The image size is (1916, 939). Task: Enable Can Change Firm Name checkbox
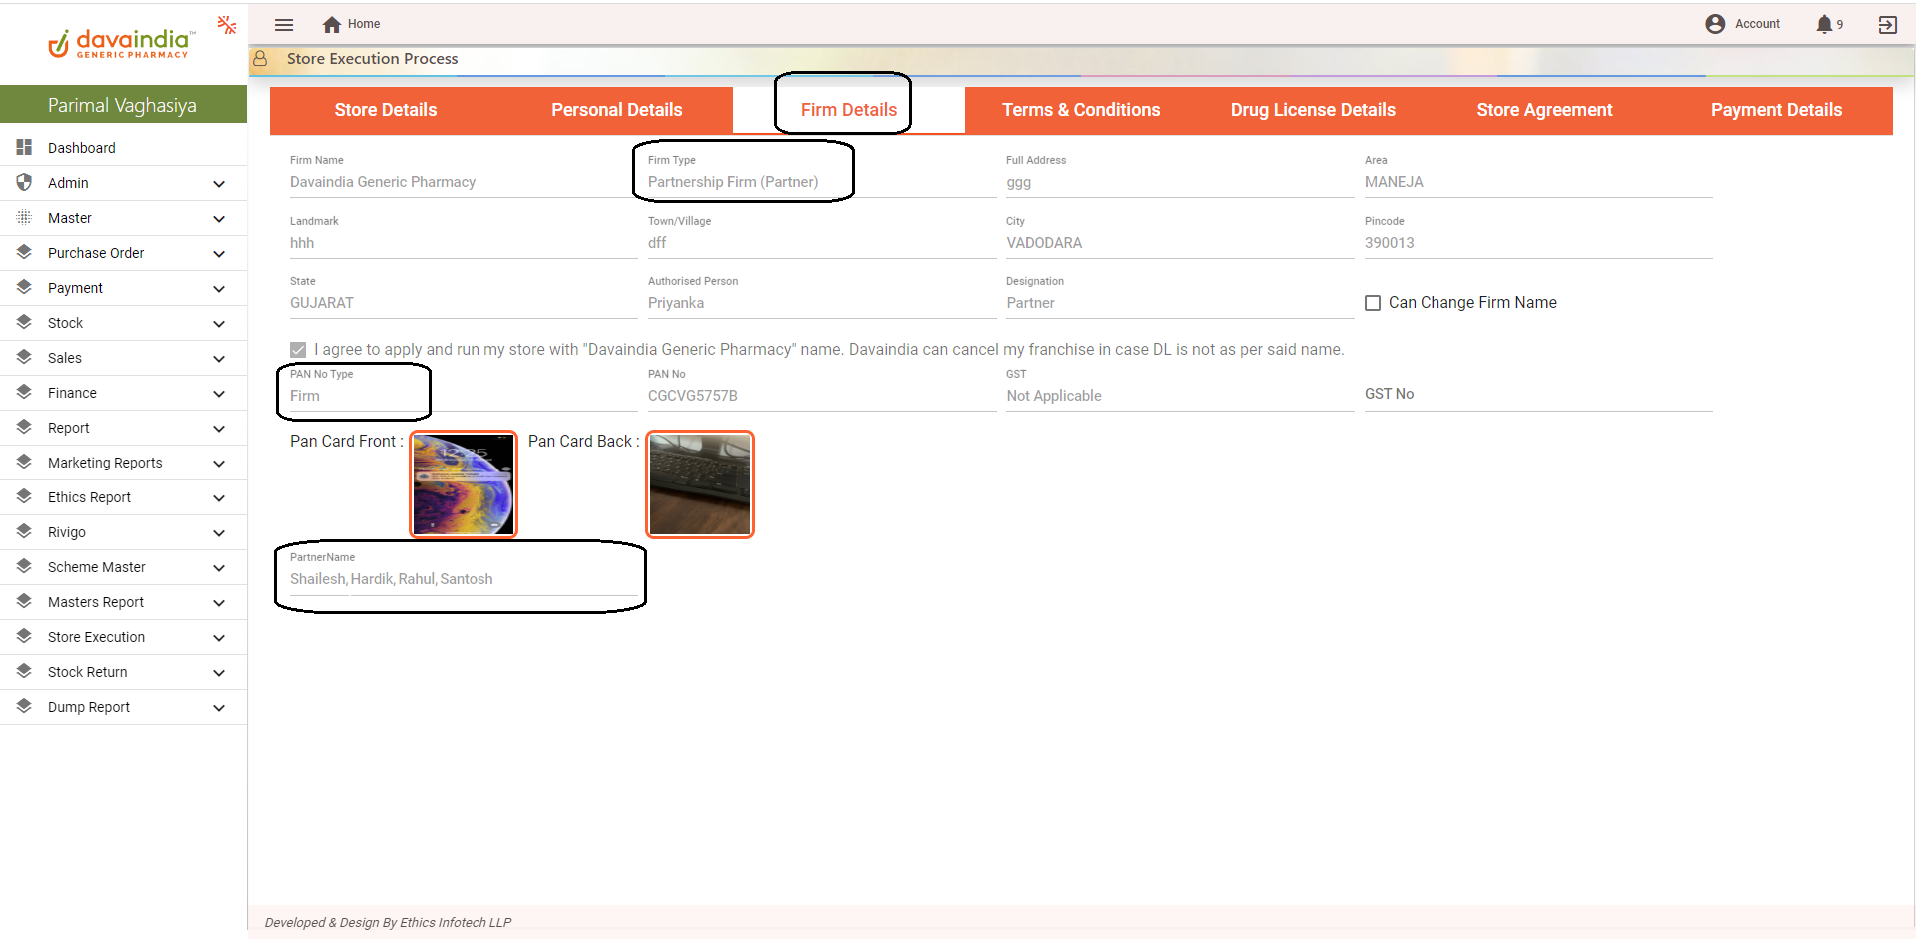point(1373,303)
